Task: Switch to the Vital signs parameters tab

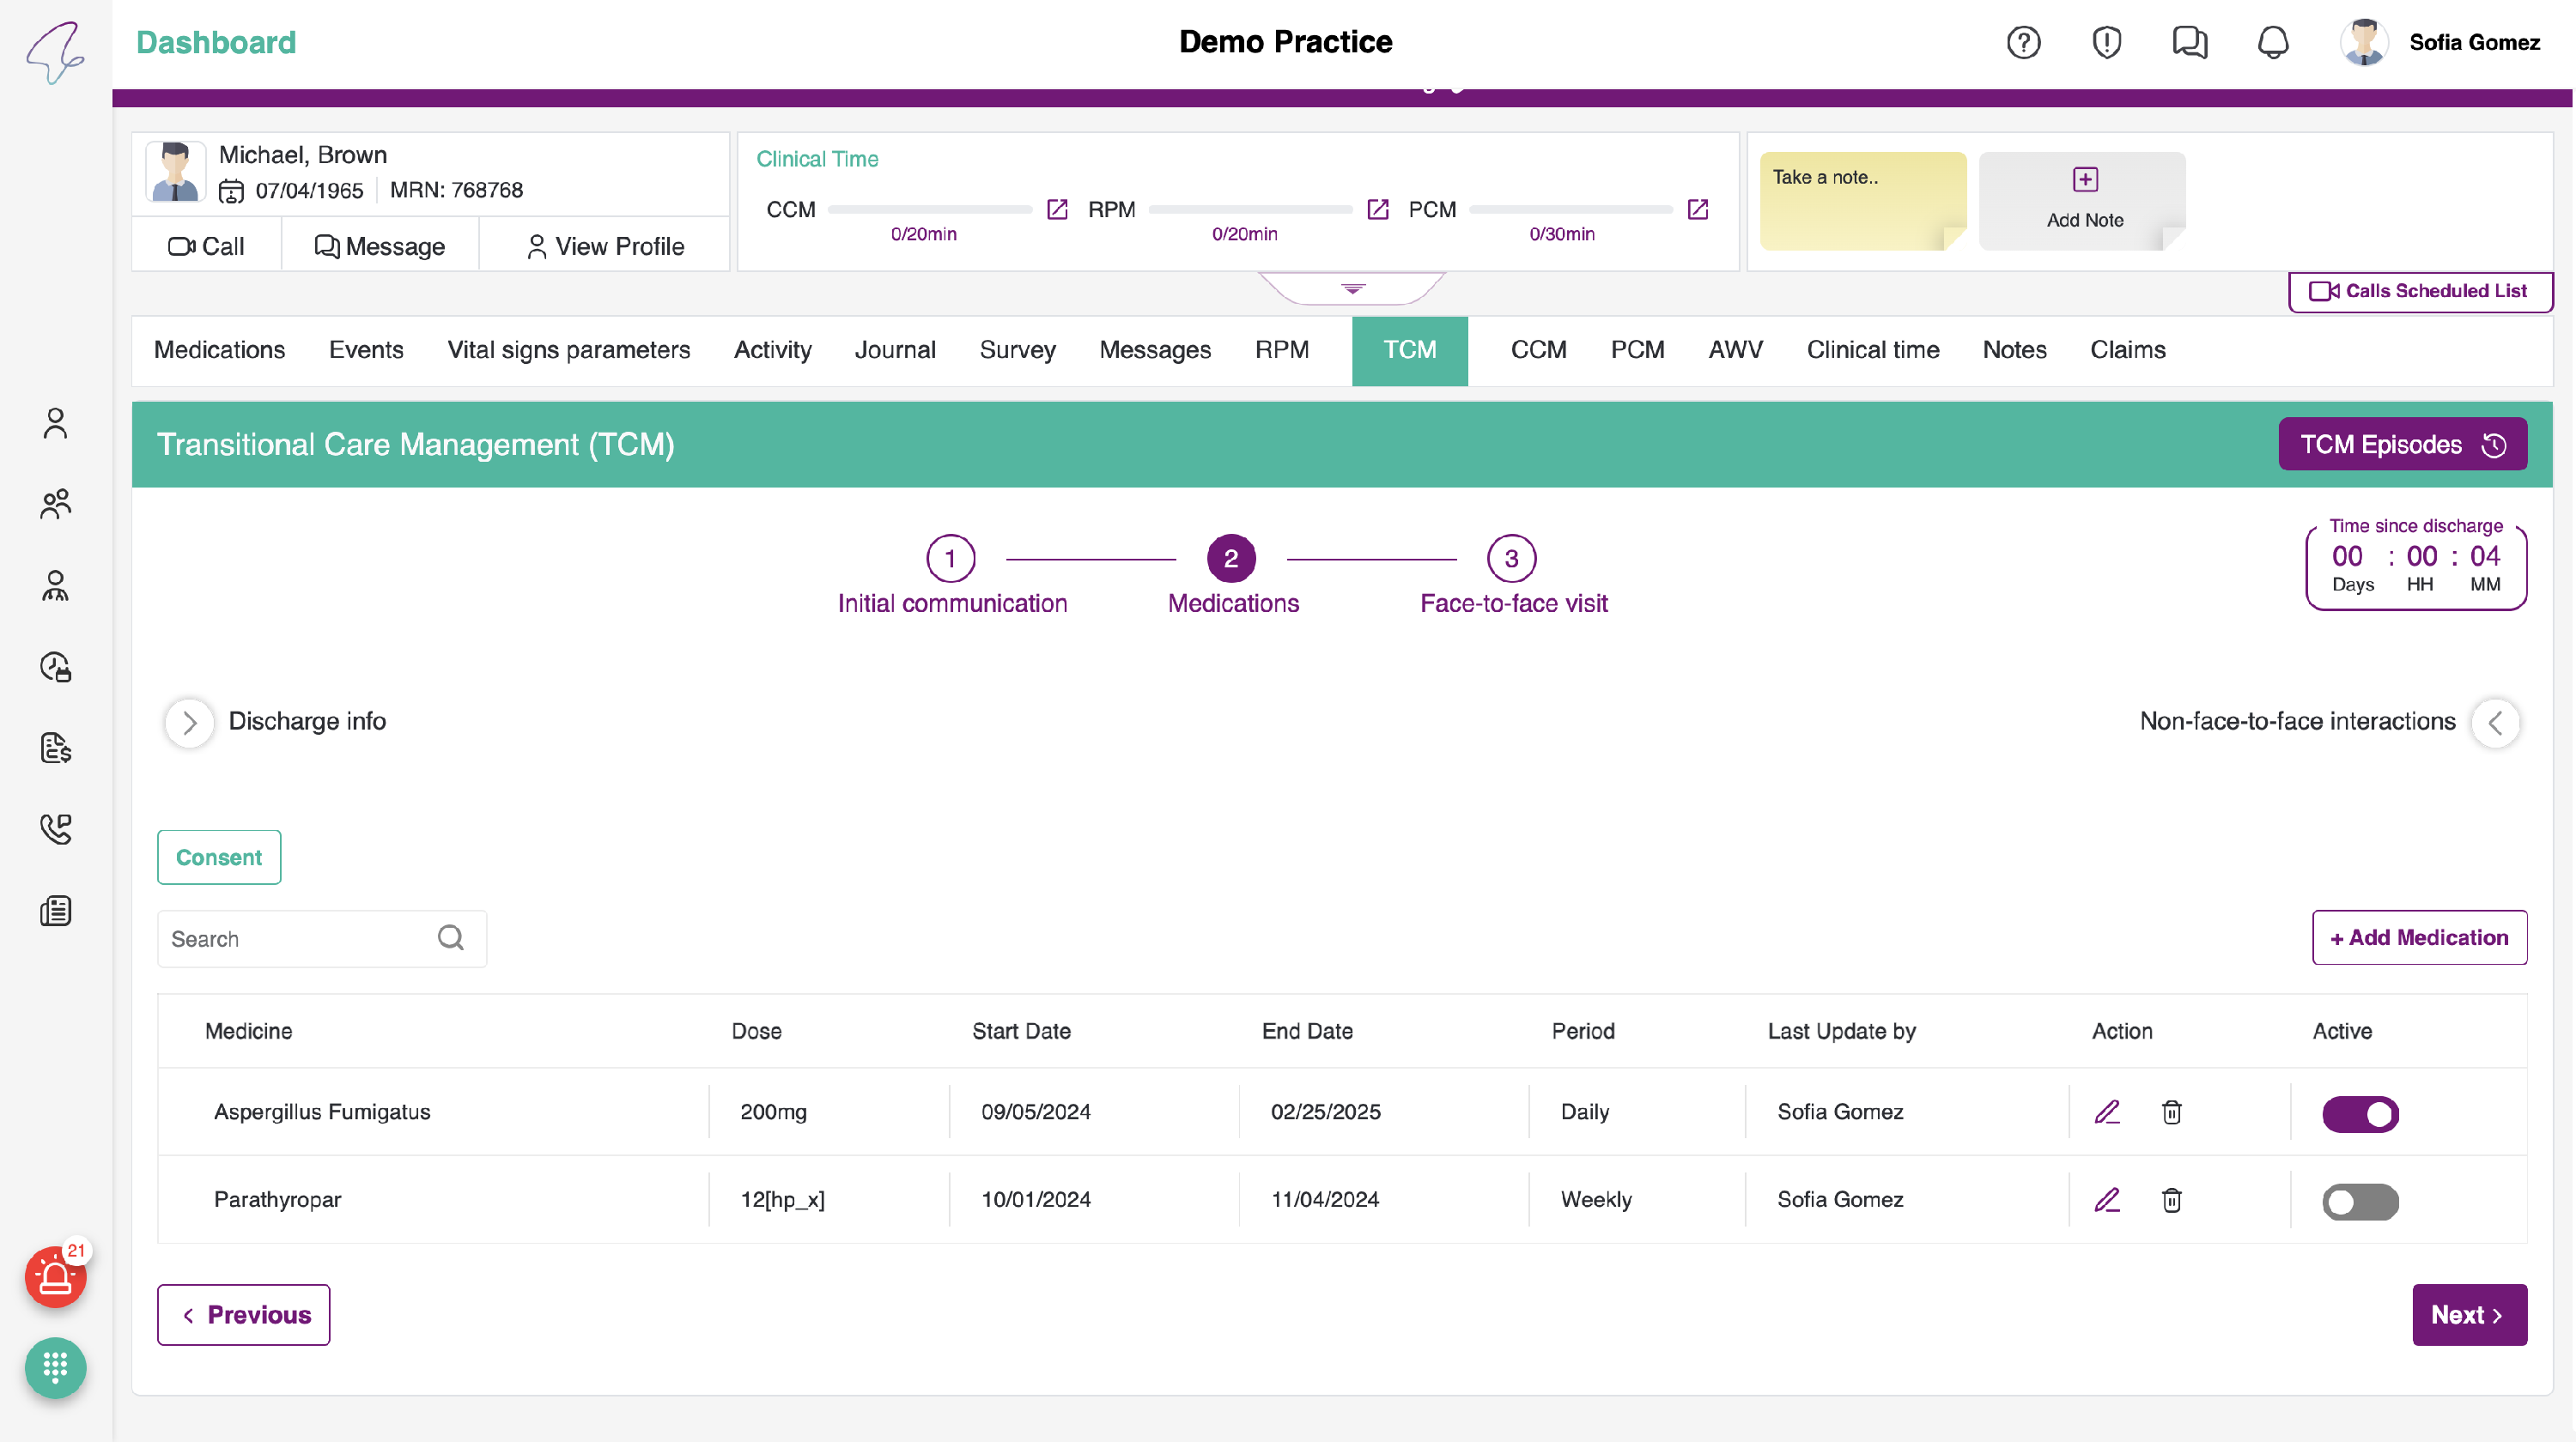Action: tap(568, 349)
